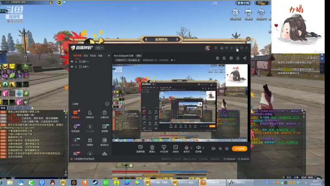Open stream settings gear icon
330x186 pixels.
tap(226, 149)
